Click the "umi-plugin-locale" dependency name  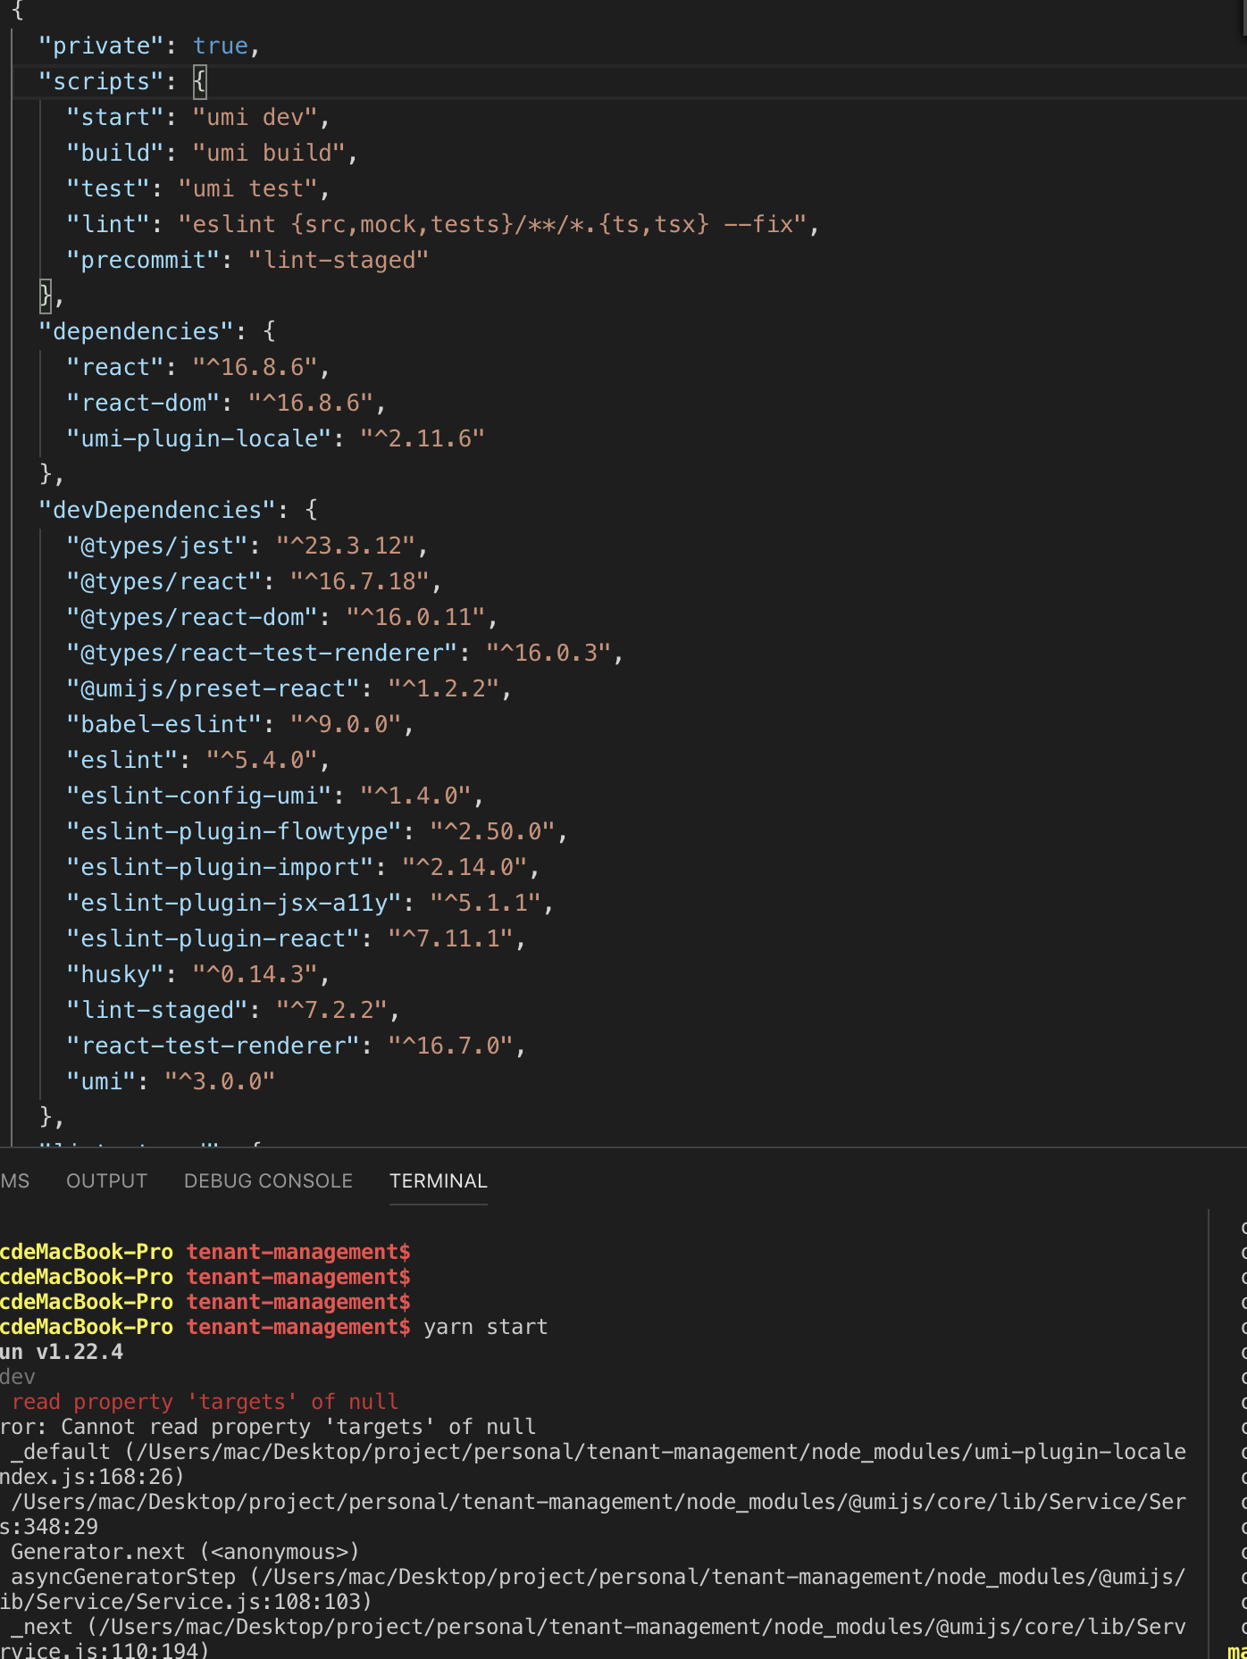(x=199, y=438)
